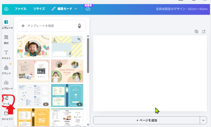Open the ツール drawing panel
The width and height of the screenshot is (211, 127).
pos(6,100)
